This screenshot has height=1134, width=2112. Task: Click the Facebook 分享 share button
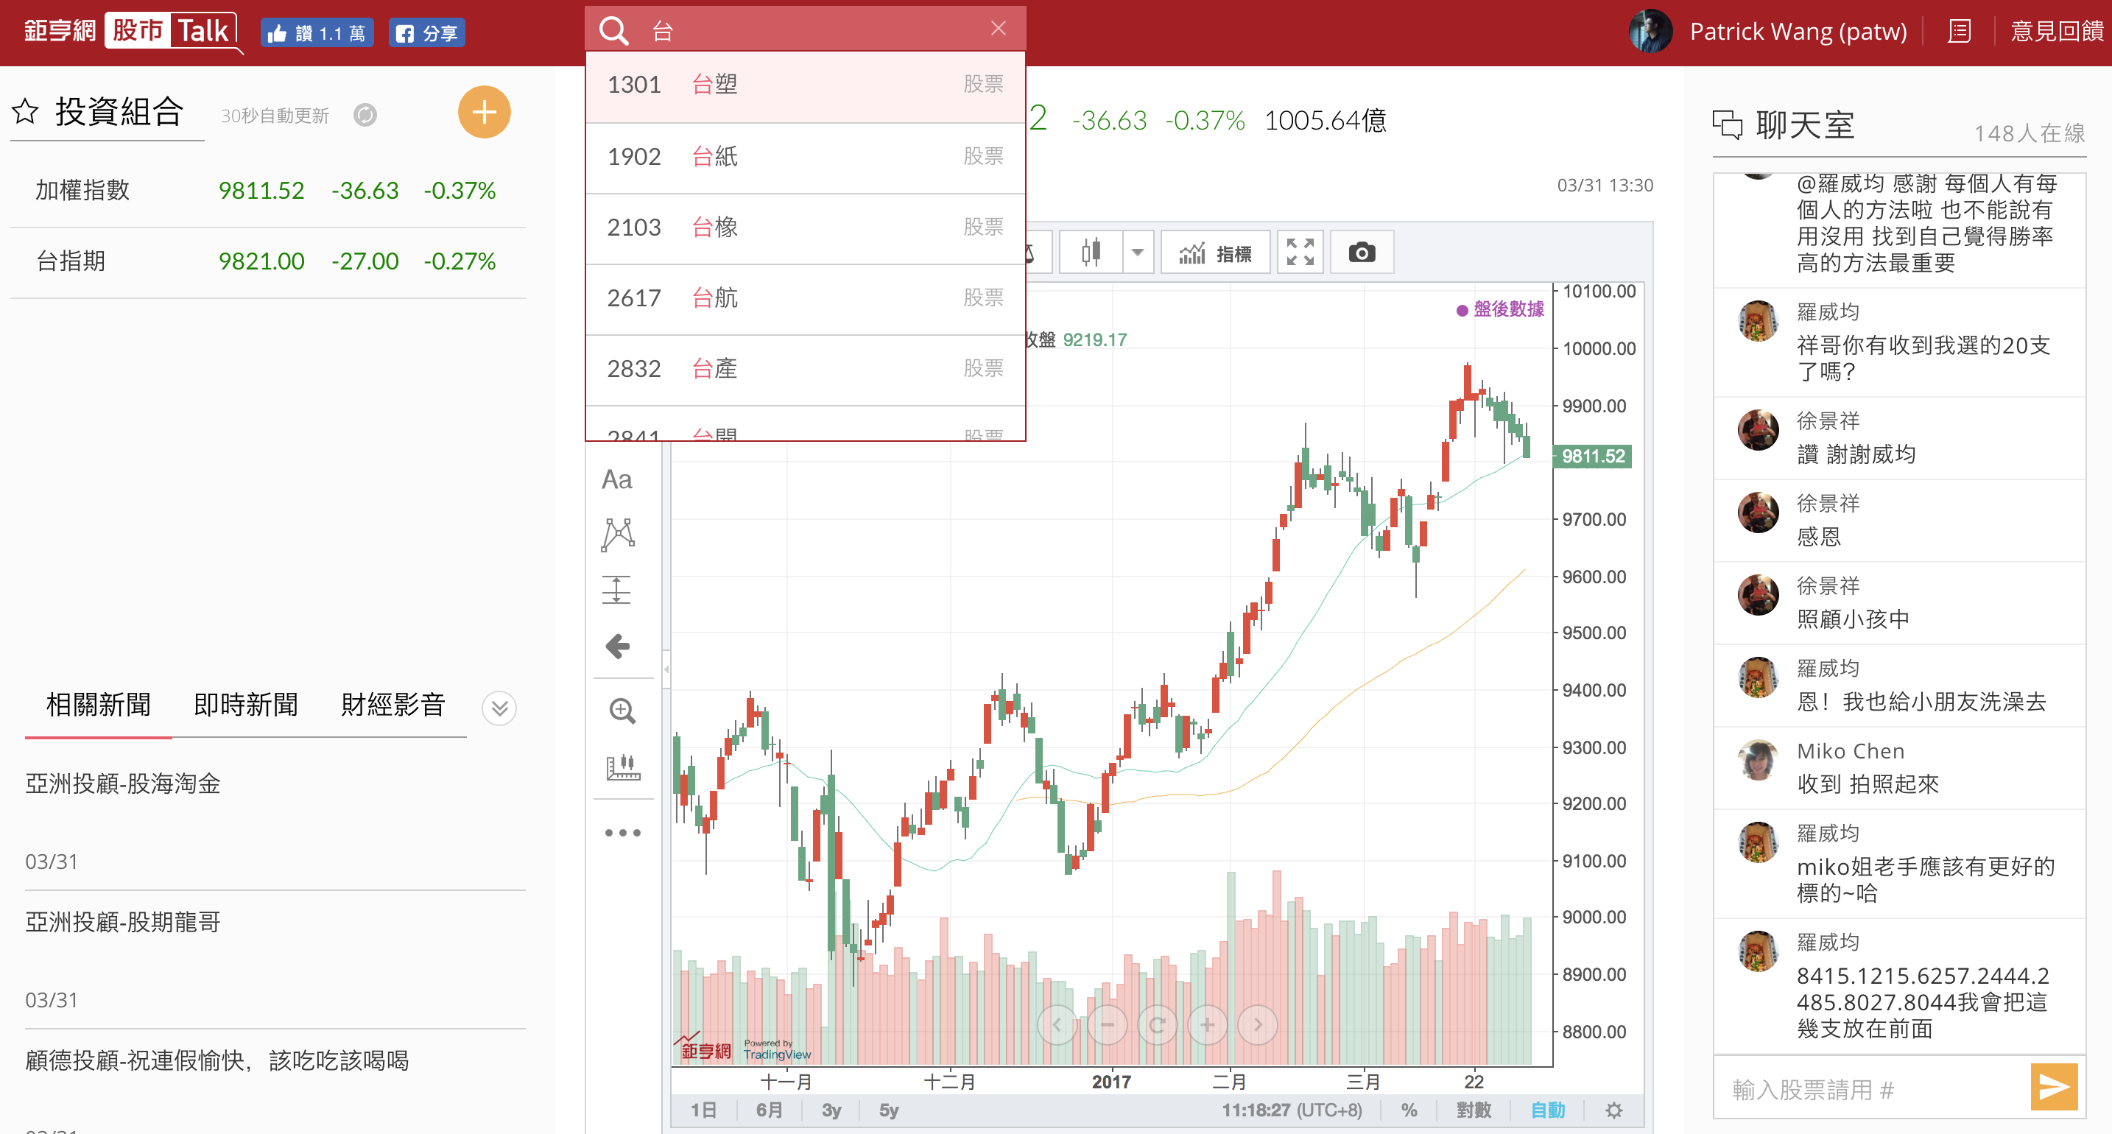point(426,33)
